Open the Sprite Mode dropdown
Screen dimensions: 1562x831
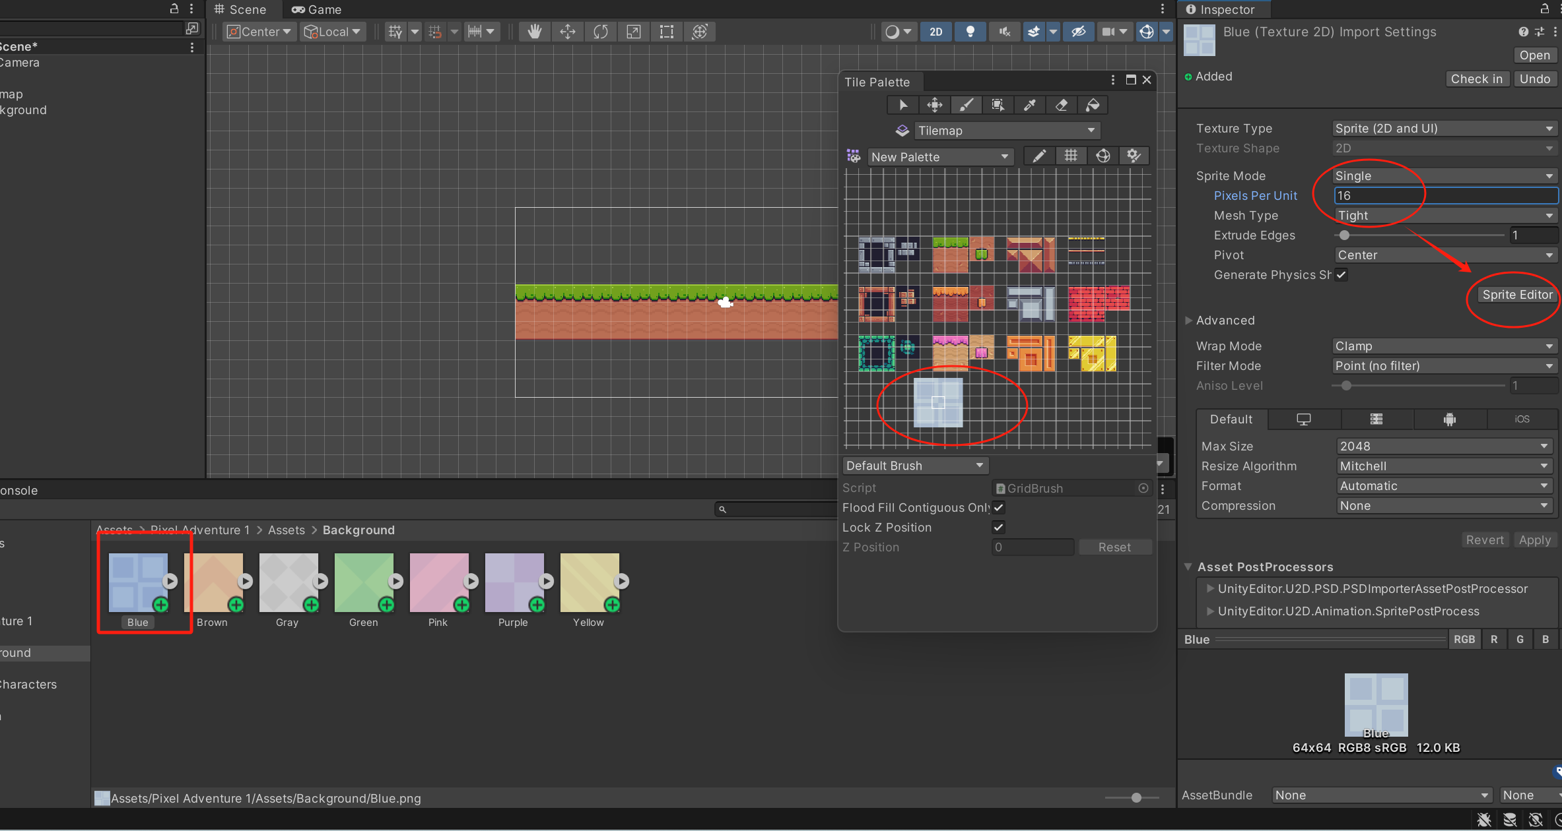1444,176
